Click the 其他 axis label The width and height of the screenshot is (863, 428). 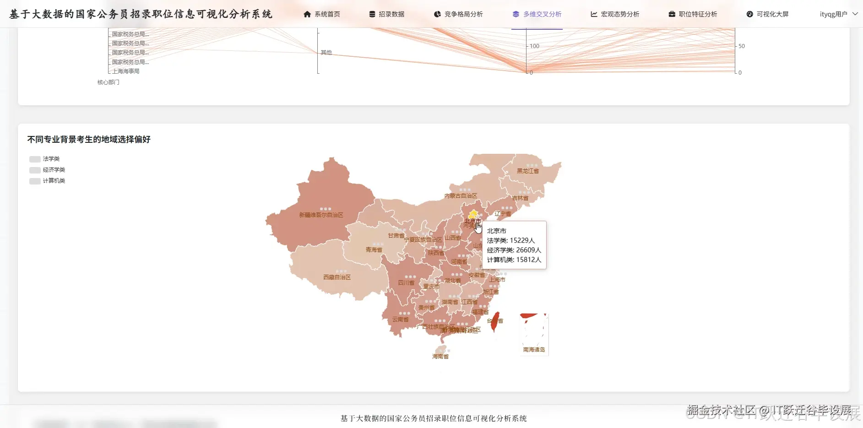(x=326, y=52)
